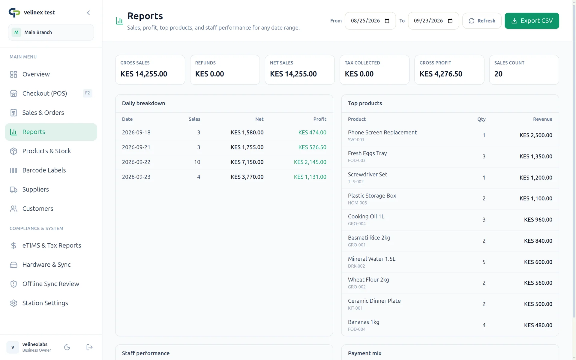Click the Sales Count 20 card
The image size is (576, 360).
(524, 70)
